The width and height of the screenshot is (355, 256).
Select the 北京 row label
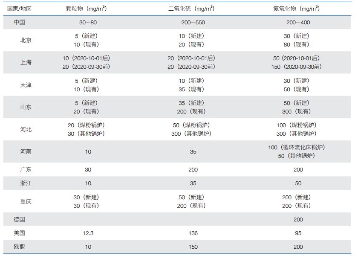(26, 40)
